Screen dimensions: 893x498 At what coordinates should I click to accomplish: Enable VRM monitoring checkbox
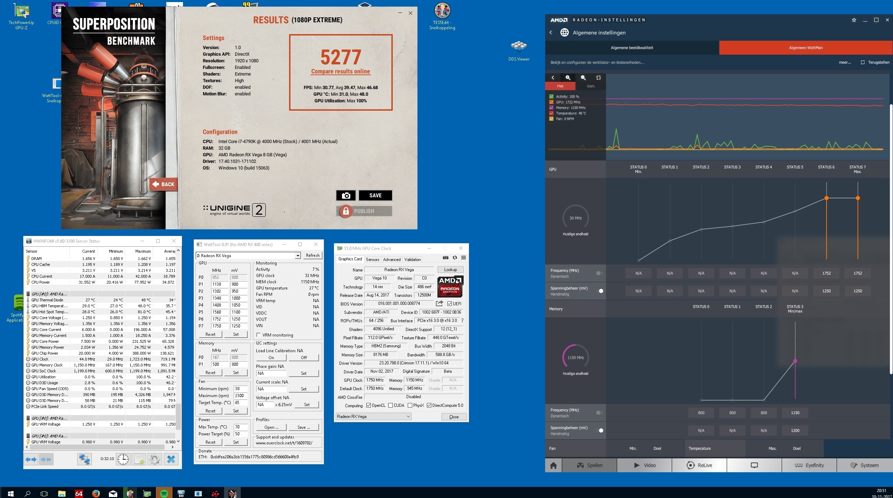258,335
